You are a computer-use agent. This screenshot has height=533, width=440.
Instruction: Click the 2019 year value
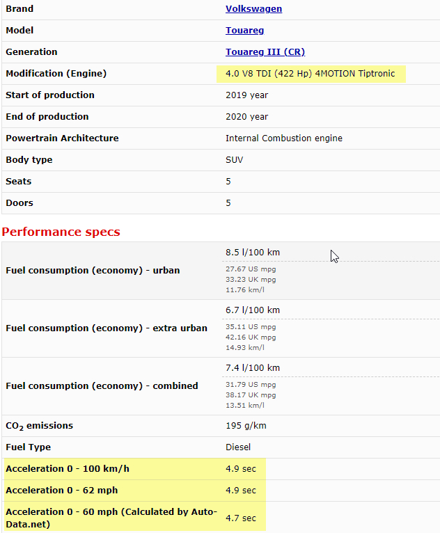click(x=246, y=95)
